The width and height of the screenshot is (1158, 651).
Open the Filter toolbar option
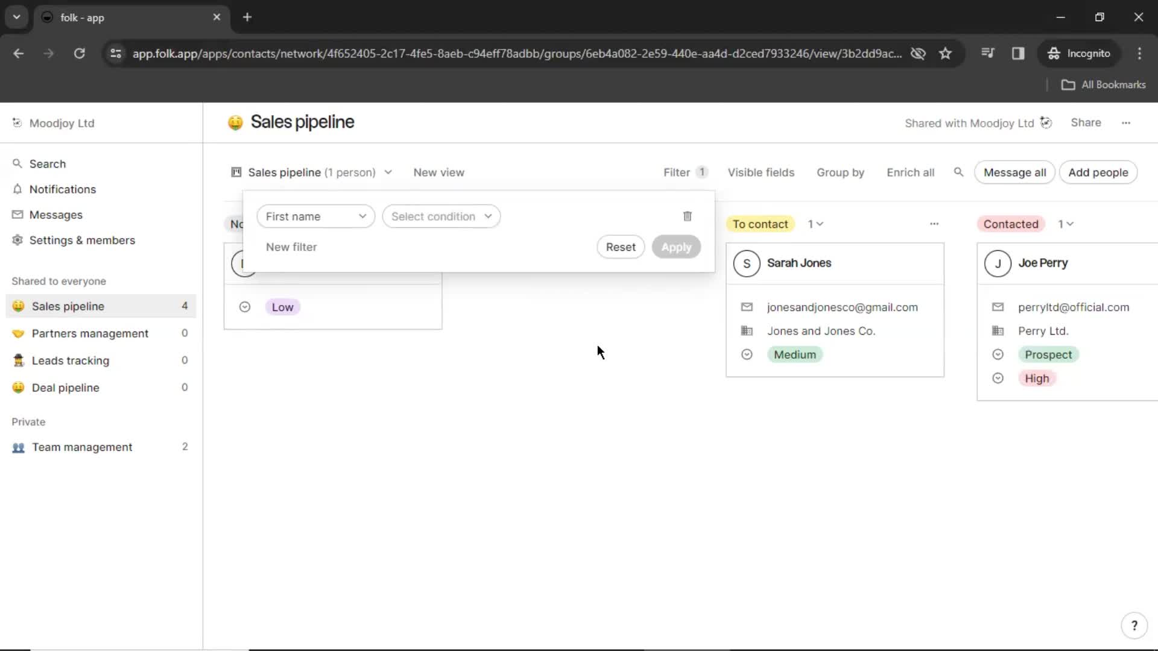click(x=685, y=172)
